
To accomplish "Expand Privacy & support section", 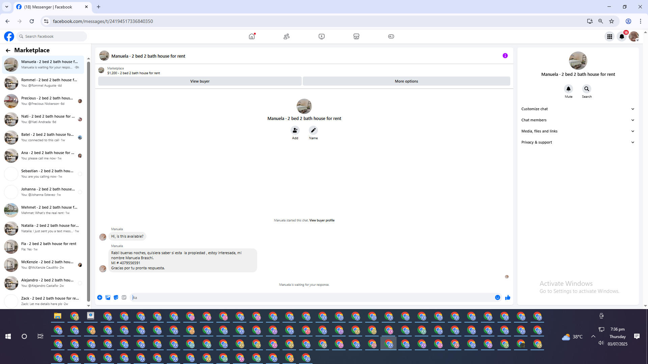I will pyautogui.click(x=578, y=142).
